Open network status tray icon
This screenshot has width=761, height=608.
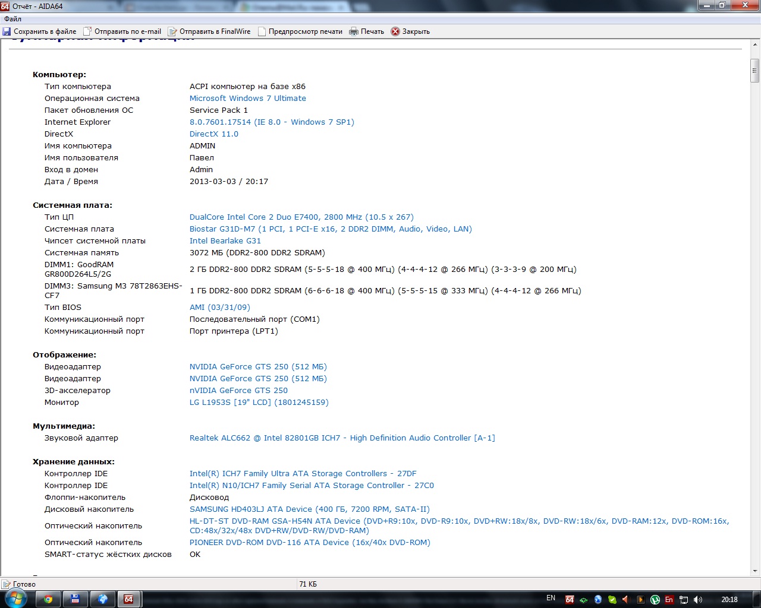coord(684,600)
